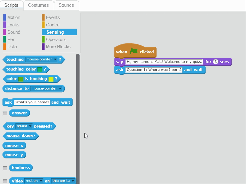Click the 'Question 1: Where was I born?' input
This screenshot has height=184, width=246.
154,70
